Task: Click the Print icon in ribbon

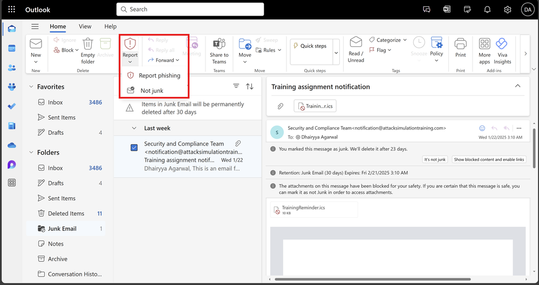Action: (x=460, y=44)
